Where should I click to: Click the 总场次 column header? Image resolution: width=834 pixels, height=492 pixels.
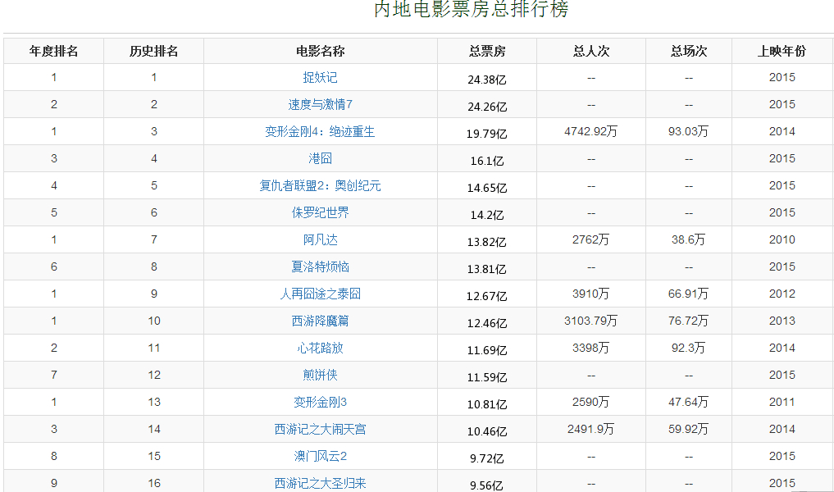(689, 52)
